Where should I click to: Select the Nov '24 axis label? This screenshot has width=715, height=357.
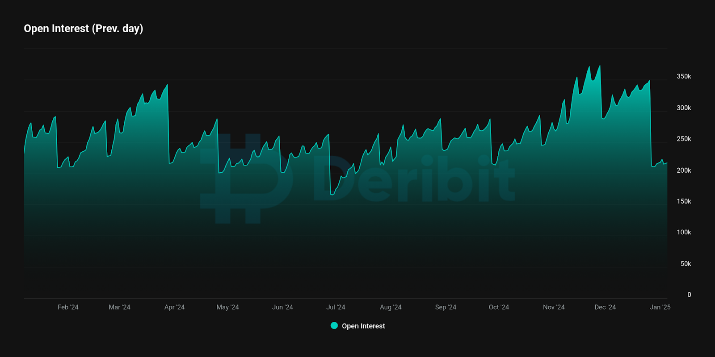click(x=554, y=307)
